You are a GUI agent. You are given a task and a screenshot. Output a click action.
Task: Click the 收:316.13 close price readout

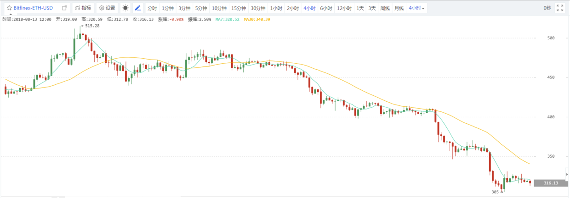[143, 19]
